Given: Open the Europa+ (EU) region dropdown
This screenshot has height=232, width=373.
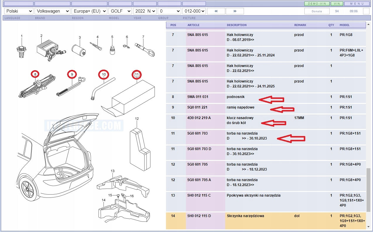Looking at the screenshot, I should click(89, 11).
